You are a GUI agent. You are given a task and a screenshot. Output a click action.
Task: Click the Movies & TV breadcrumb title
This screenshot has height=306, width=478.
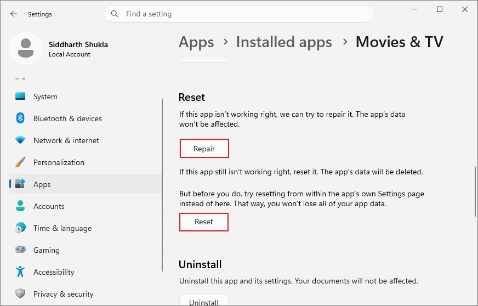coord(400,42)
